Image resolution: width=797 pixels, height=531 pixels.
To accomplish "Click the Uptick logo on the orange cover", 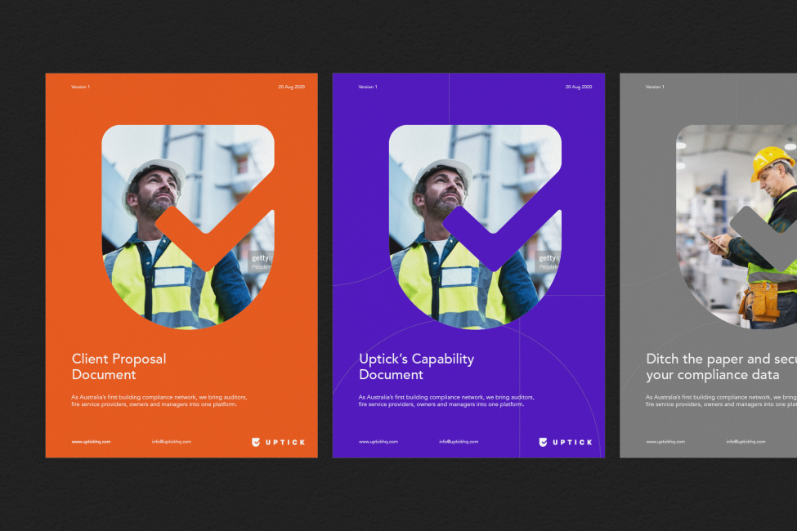I will pyautogui.click(x=279, y=442).
